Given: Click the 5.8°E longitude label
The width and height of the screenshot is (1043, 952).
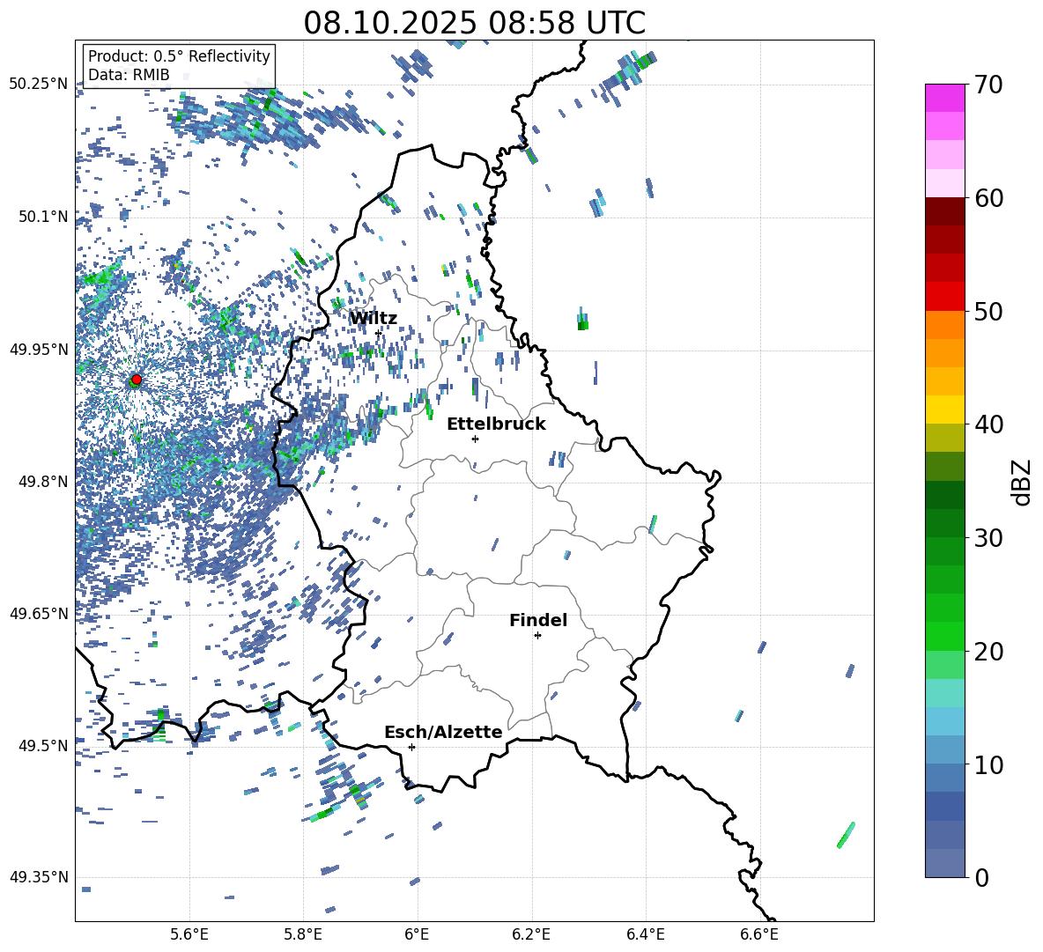Looking at the screenshot, I should 303,934.
